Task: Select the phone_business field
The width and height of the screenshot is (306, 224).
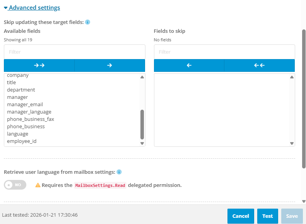Action: pos(26,127)
